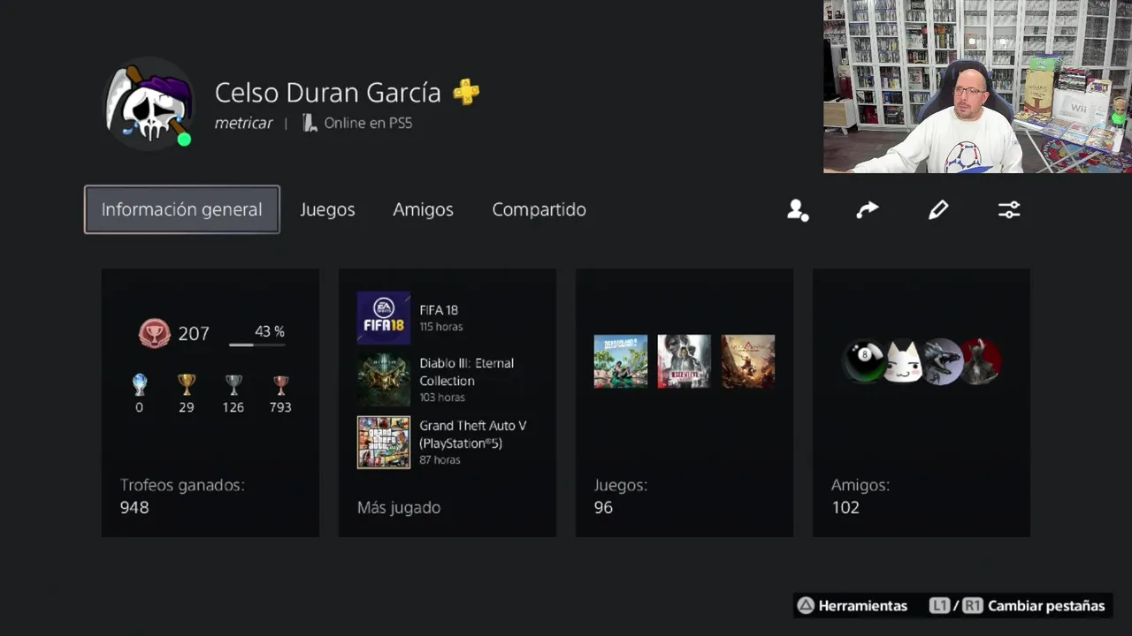The width and height of the screenshot is (1132, 636).
Task: Click the bronze trophy icon
Action: pyautogui.click(x=280, y=385)
